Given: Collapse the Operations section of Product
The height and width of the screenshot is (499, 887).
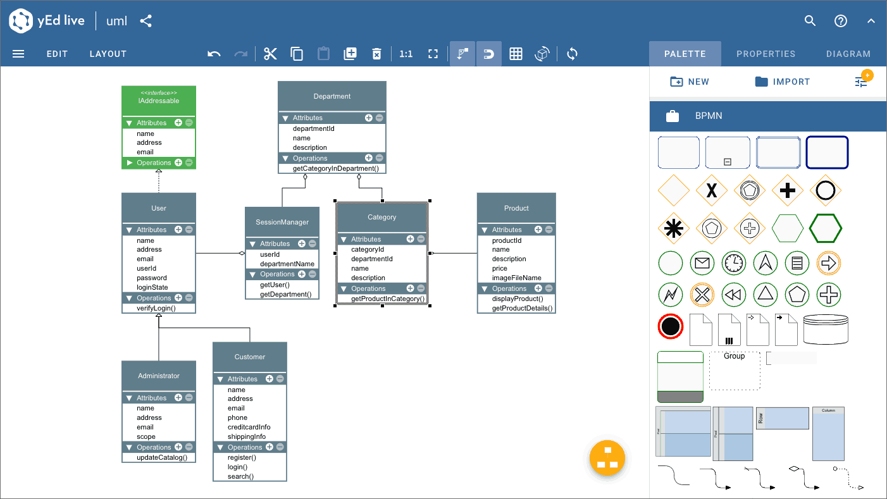Looking at the screenshot, I should (483, 288).
